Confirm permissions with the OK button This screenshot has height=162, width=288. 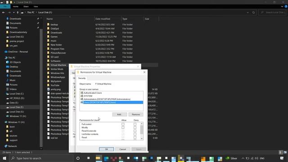coord(106,149)
